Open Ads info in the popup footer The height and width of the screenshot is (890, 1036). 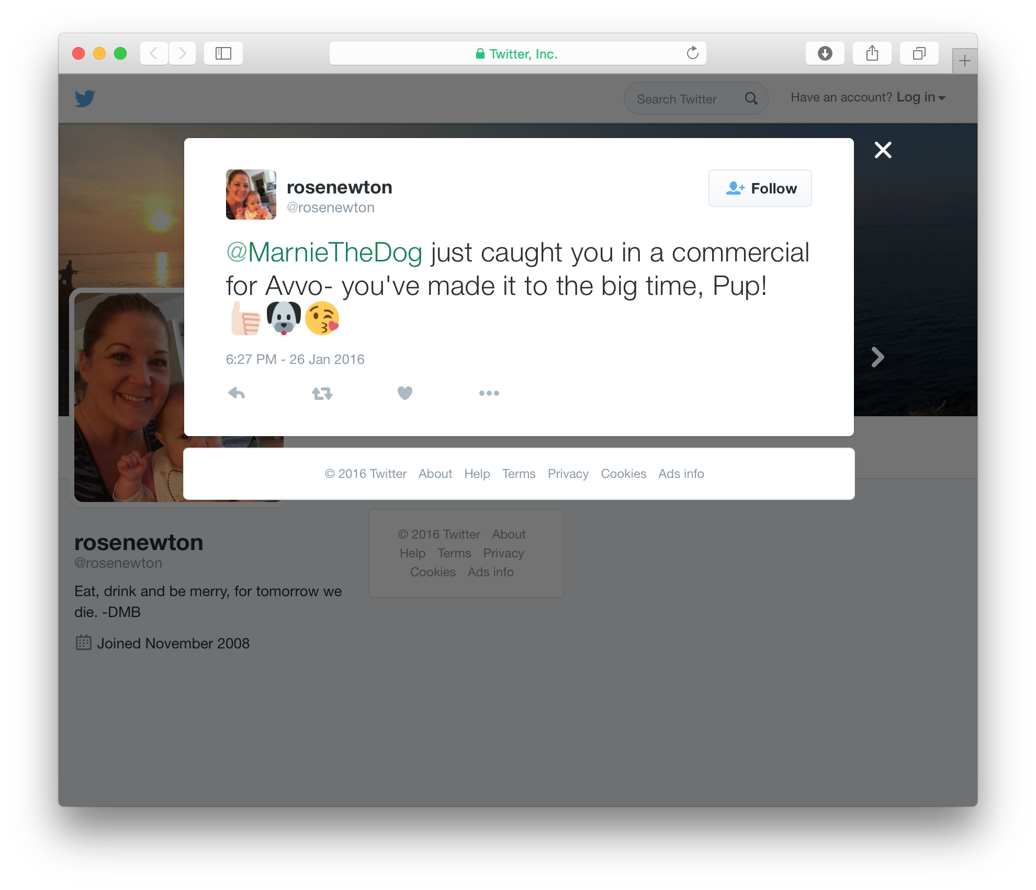(x=681, y=474)
